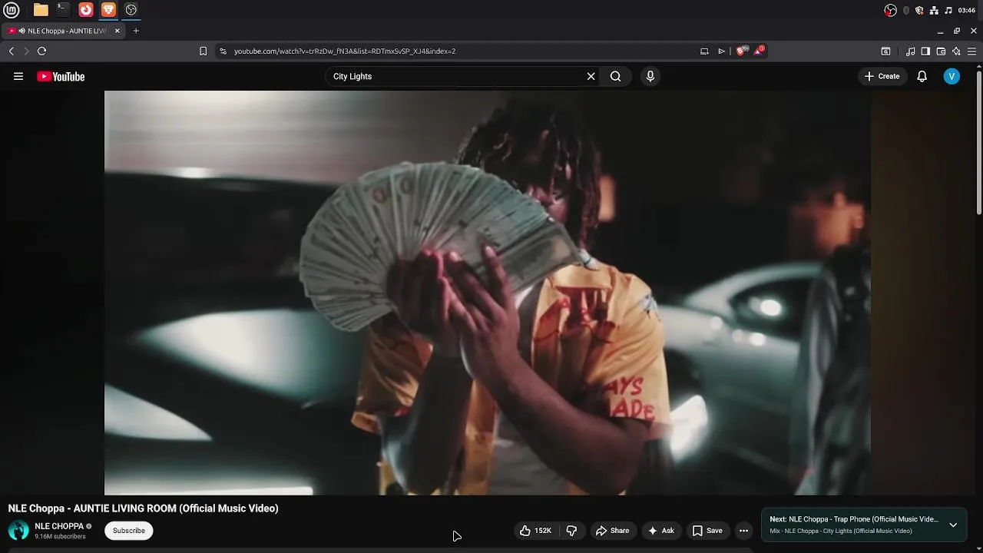This screenshot has width=983, height=553.
Task: Open a new browser tab
Action: click(x=136, y=31)
